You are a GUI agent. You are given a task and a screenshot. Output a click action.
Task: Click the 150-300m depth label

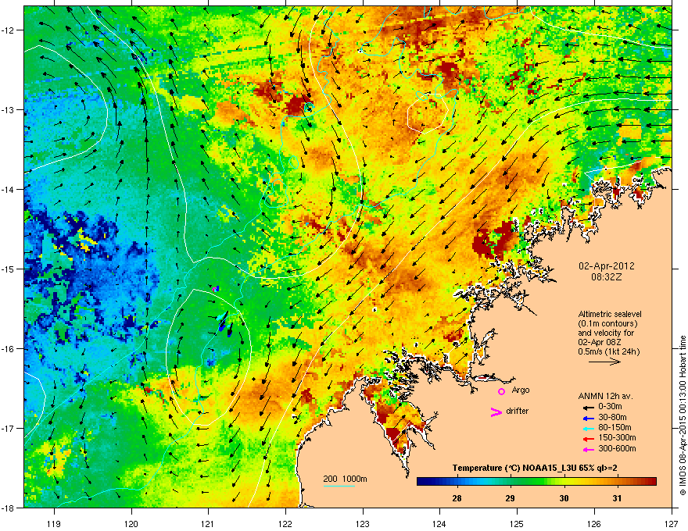coord(617,437)
